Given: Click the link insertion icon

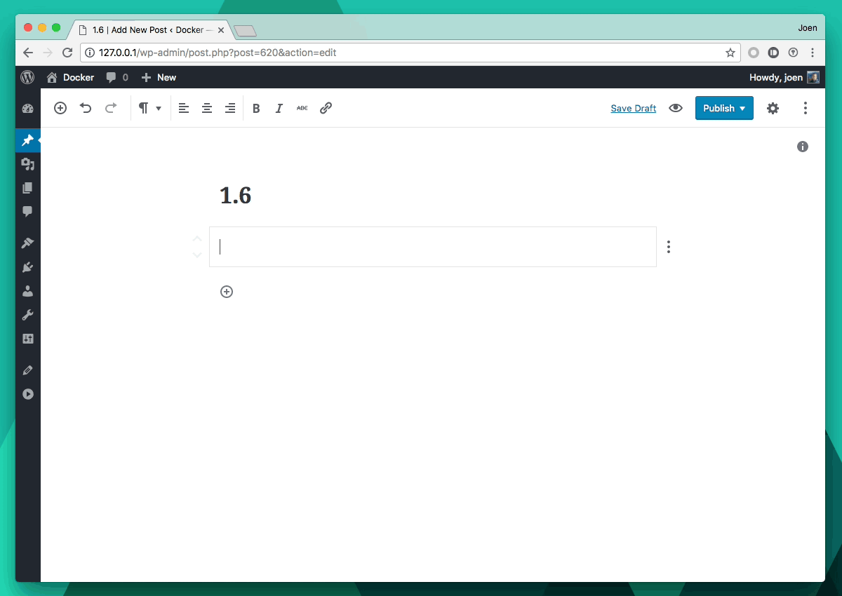Looking at the screenshot, I should (326, 108).
